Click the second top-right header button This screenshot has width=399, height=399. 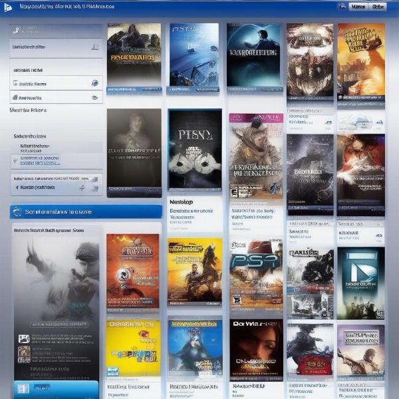(x=378, y=7)
